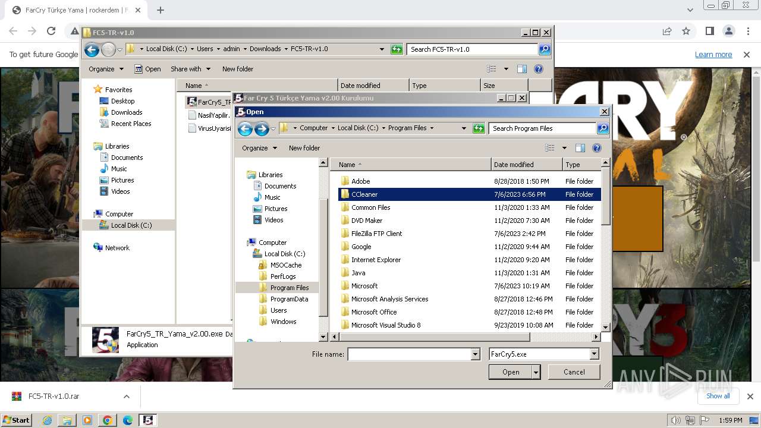Click Search Program Files field
This screenshot has width=761, height=428.
[x=543, y=128]
